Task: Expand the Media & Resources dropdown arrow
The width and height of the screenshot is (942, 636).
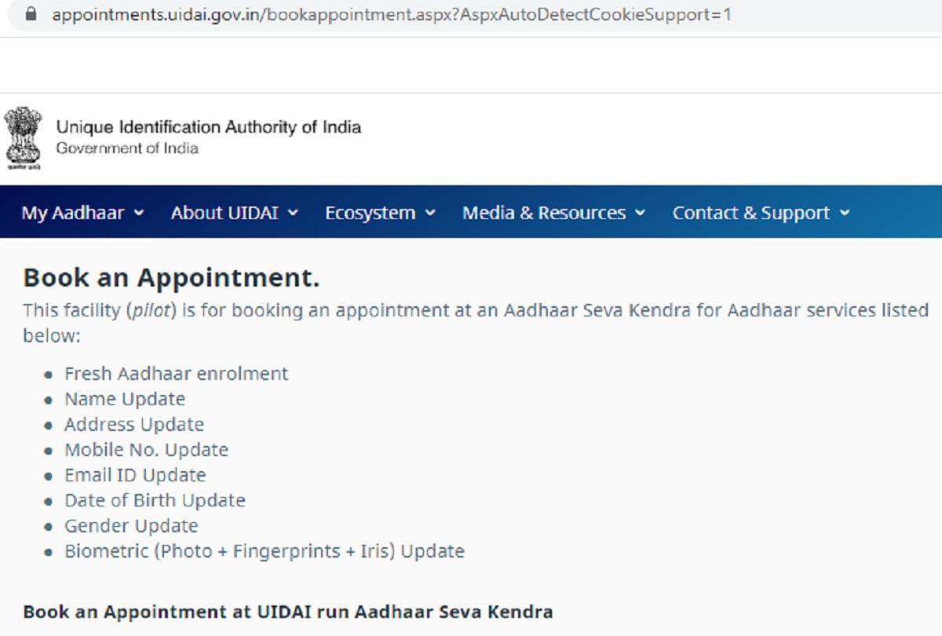Action: tap(640, 212)
